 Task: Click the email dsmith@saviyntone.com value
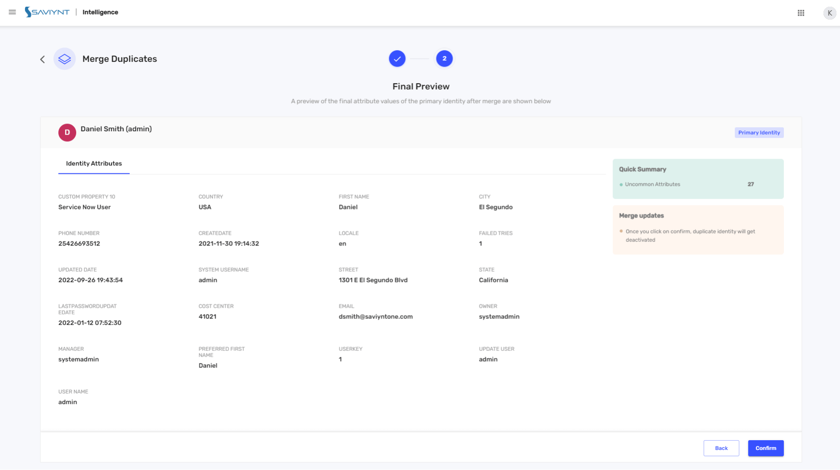(375, 317)
